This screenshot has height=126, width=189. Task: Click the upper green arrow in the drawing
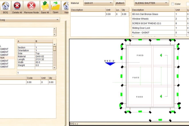[x=162, y=55]
